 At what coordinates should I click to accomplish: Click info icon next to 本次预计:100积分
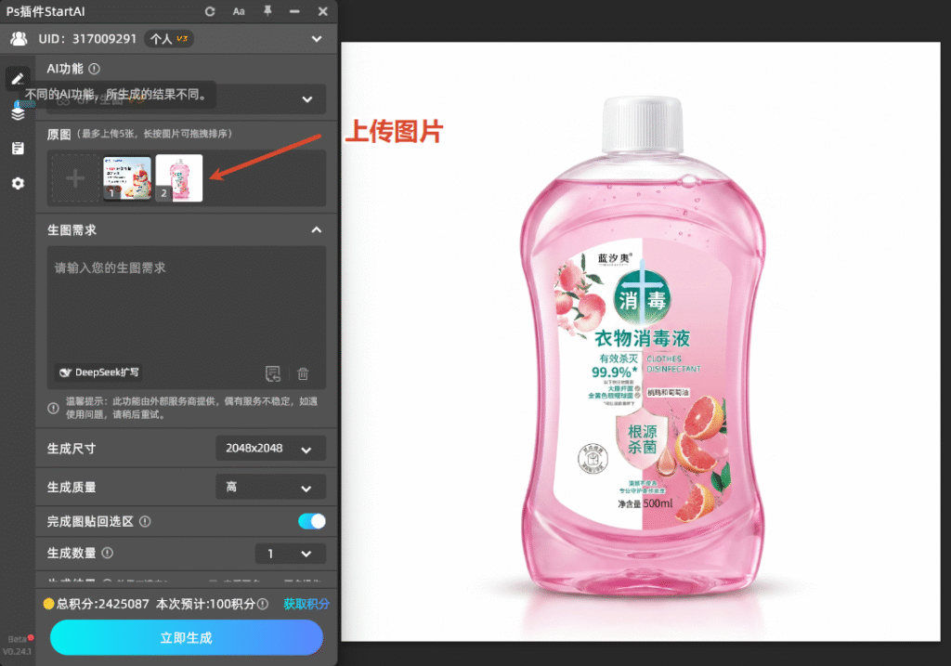pos(263,604)
